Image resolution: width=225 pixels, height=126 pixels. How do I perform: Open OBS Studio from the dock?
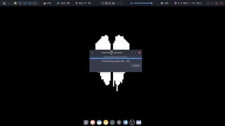click(132, 122)
